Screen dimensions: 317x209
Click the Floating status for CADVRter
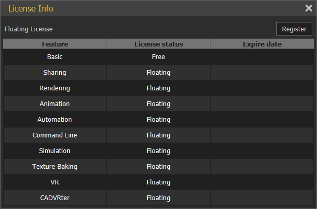tap(158, 198)
